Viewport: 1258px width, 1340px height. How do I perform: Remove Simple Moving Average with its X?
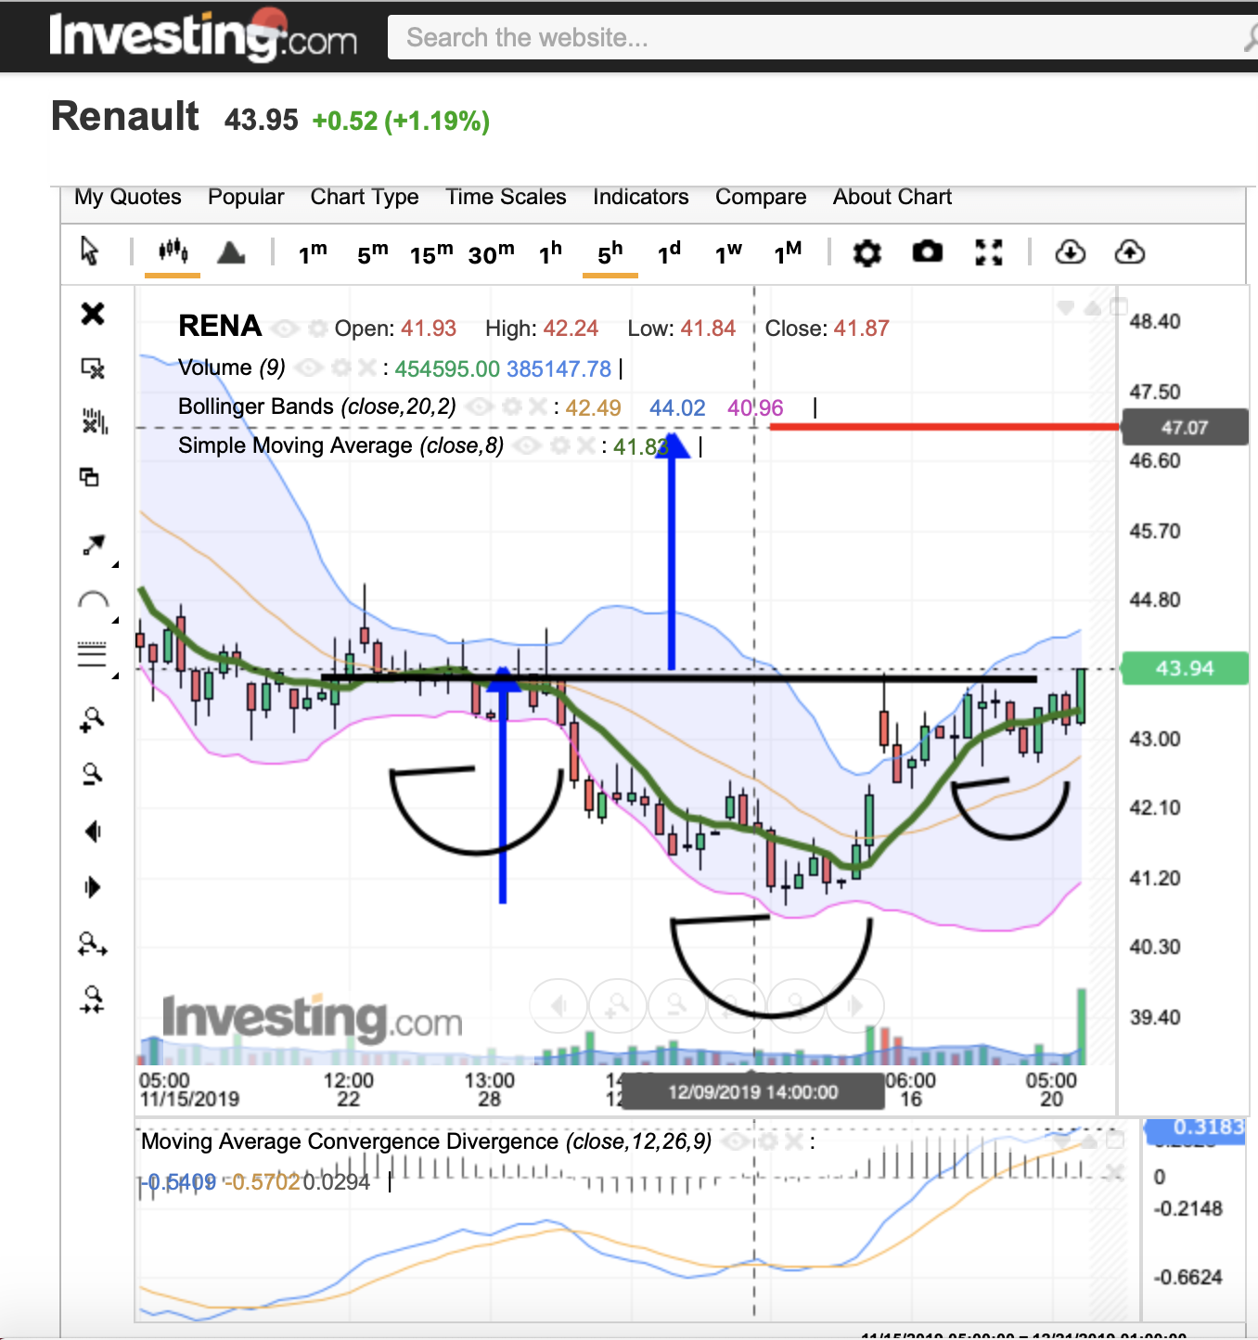[x=585, y=446]
